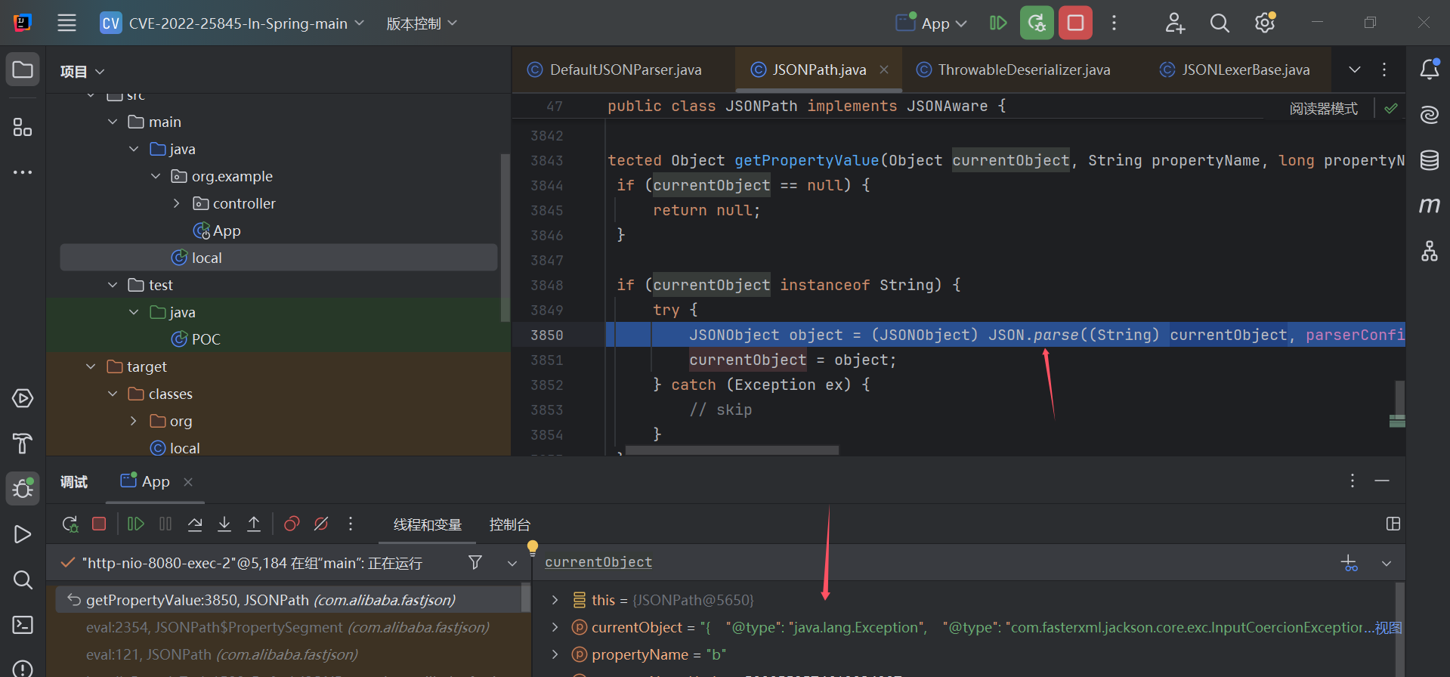Viewport: 1450px width, 677px height.
Task: Open the Project tool window folder icon
Action: [23, 70]
